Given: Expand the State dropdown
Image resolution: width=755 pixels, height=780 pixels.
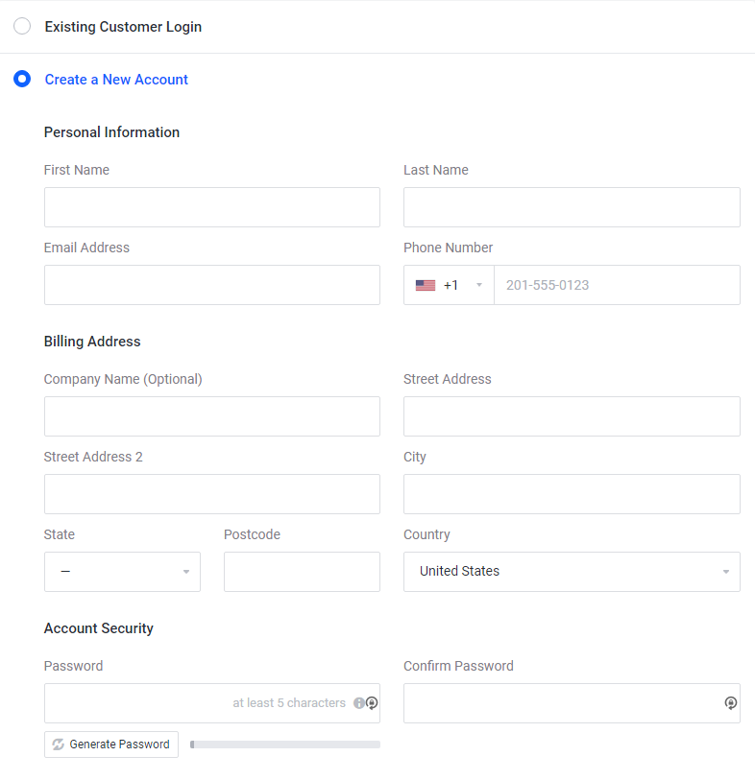Looking at the screenshot, I should [122, 572].
